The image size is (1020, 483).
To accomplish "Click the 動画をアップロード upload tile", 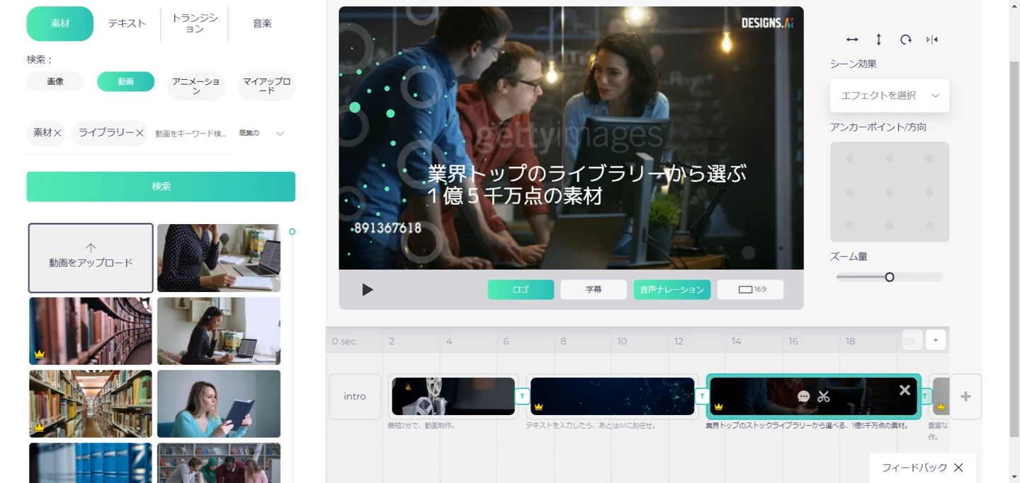I will pyautogui.click(x=91, y=257).
